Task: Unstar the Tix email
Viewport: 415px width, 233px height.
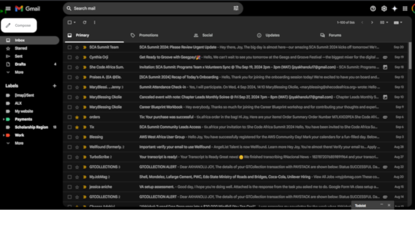Action: [x=77, y=127]
